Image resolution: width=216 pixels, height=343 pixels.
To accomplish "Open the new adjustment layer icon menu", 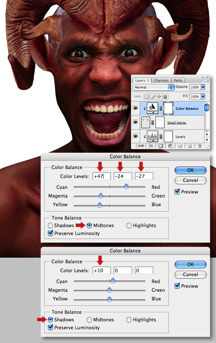I will coord(170,146).
